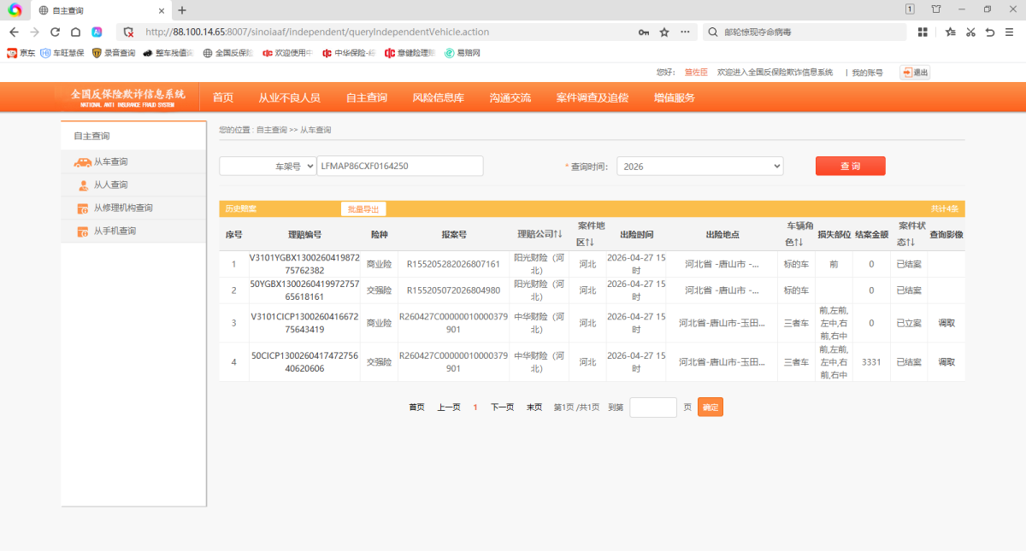Click 调取 for row 3
This screenshot has height=551, width=1026.
[946, 323]
